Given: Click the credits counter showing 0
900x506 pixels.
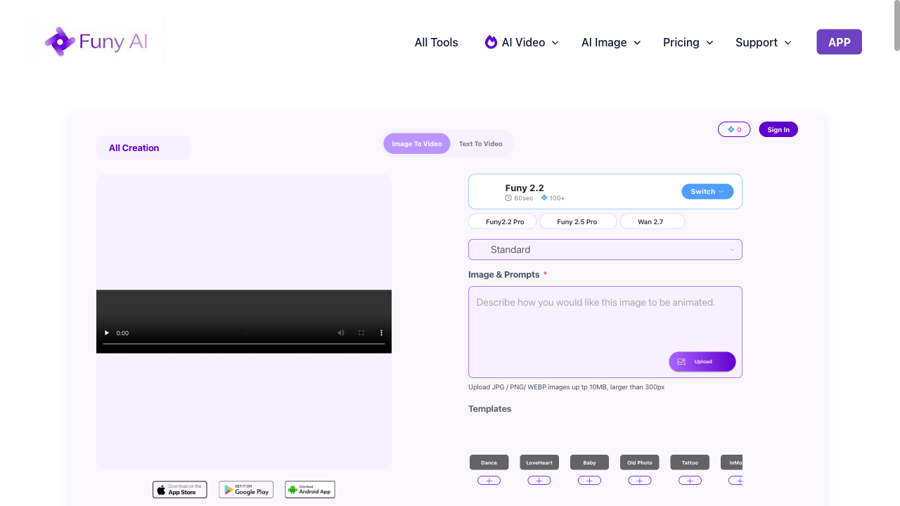Looking at the screenshot, I should click(734, 129).
